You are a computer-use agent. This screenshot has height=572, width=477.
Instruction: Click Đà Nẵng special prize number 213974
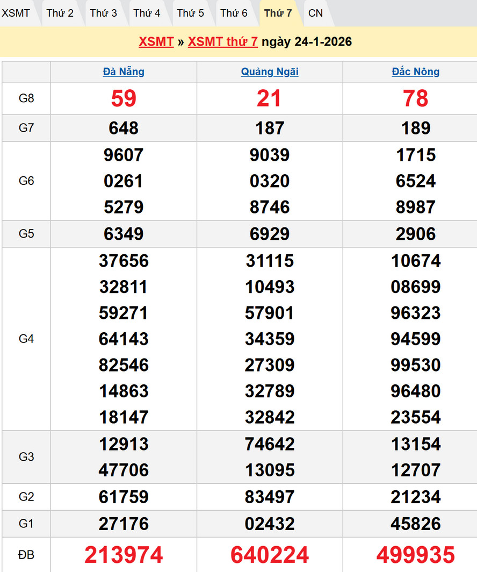click(124, 555)
